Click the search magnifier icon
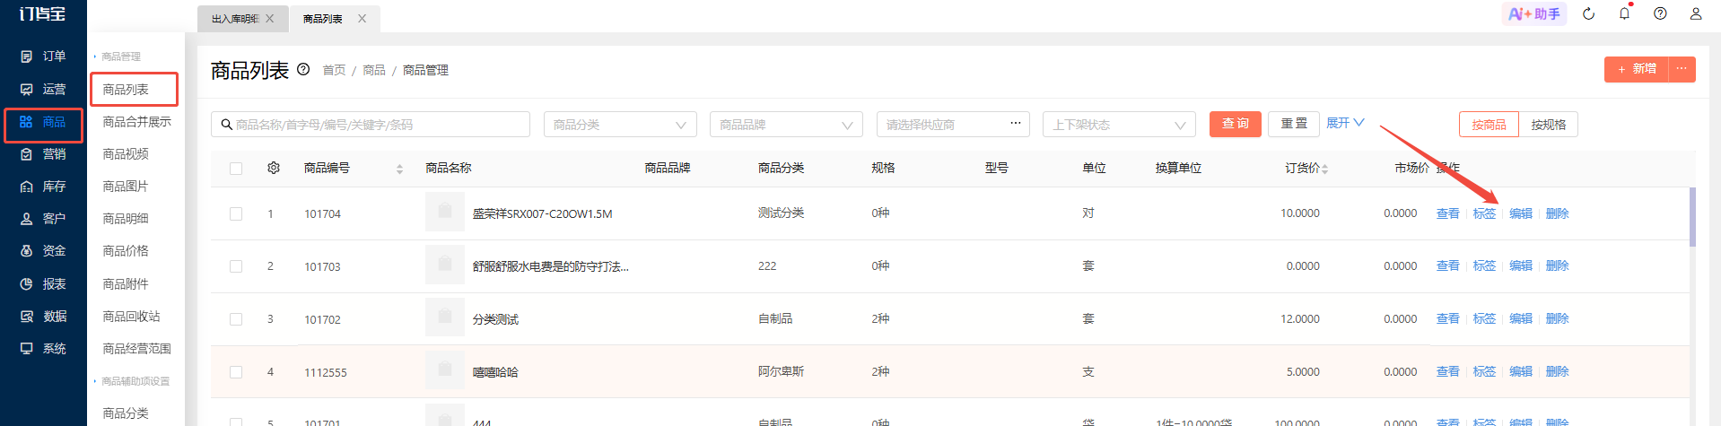This screenshot has height=426, width=1721. pyautogui.click(x=226, y=124)
